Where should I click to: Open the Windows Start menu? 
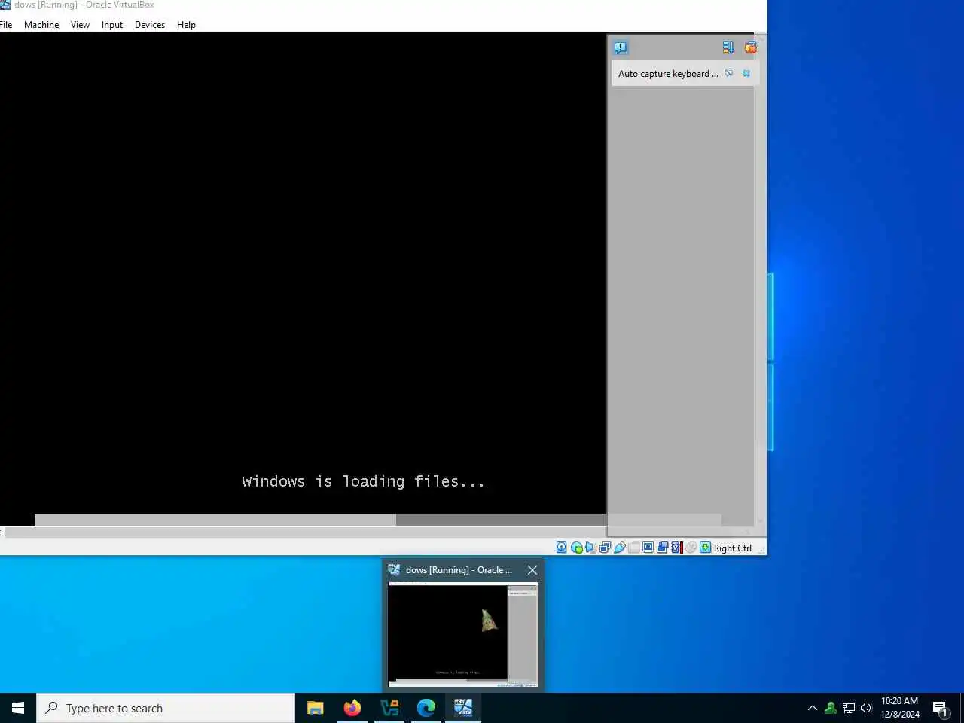(x=18, y=708)
